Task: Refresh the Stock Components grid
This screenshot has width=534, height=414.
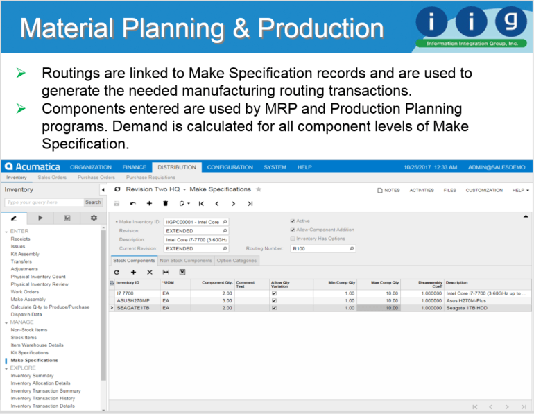Action: [117, 272]
